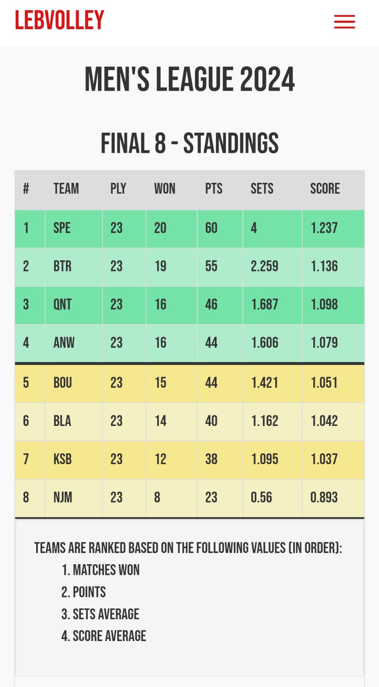Select the QNT team name
379x687 pixels.
(x=62, y=304)
